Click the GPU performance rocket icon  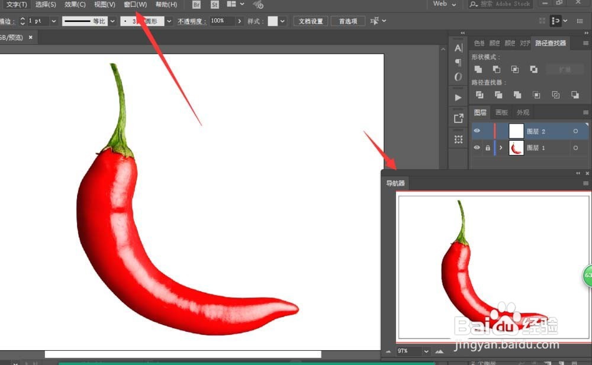[258, 5]
